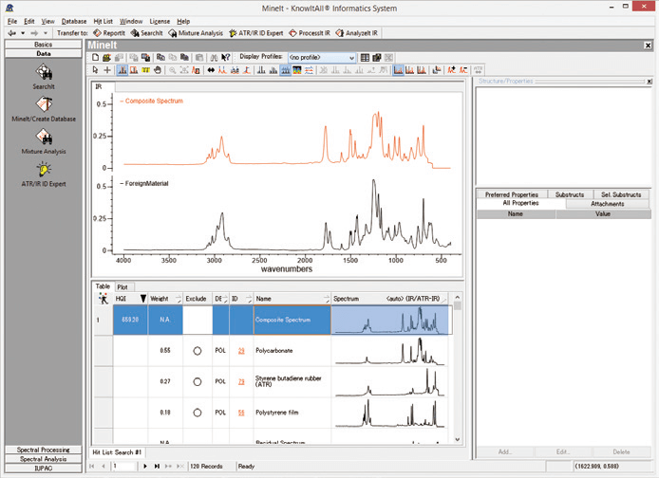
Task: Click the Polycarbonate spectrum thumbnail
Action: (x=389, y=351)
